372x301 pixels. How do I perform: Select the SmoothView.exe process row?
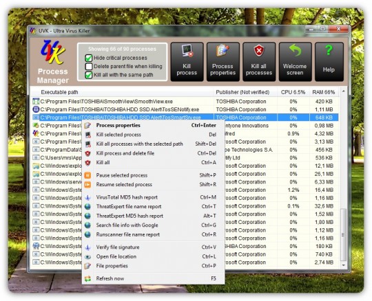(x=185, y=102)
